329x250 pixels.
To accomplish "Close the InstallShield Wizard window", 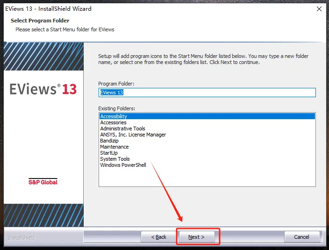I will tap(319, 9).
